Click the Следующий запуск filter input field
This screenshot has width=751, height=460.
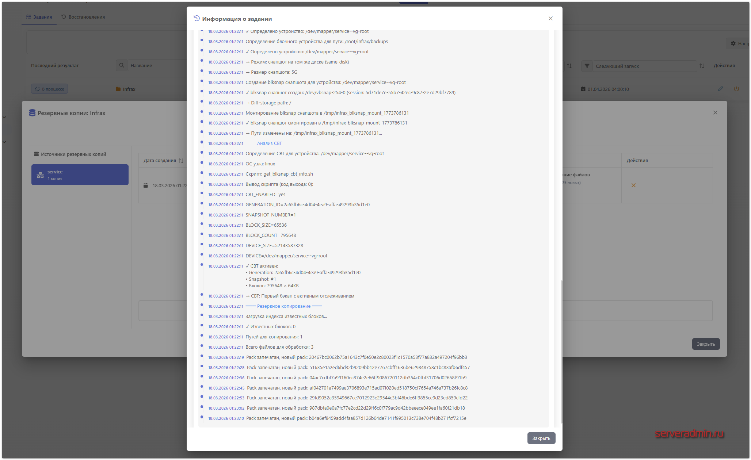[x=644, y=66]
